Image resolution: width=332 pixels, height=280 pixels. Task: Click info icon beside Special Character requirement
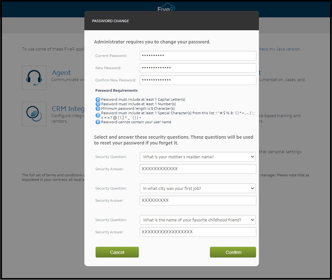coord(98,115)
